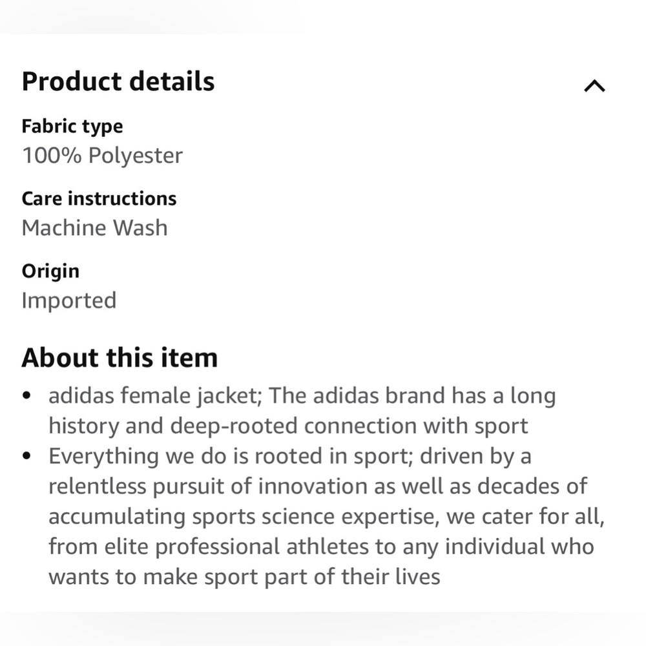The height and width of the screenshot is (646, 646).
Task: Select the Fabric type label
Action: point(72,127)
